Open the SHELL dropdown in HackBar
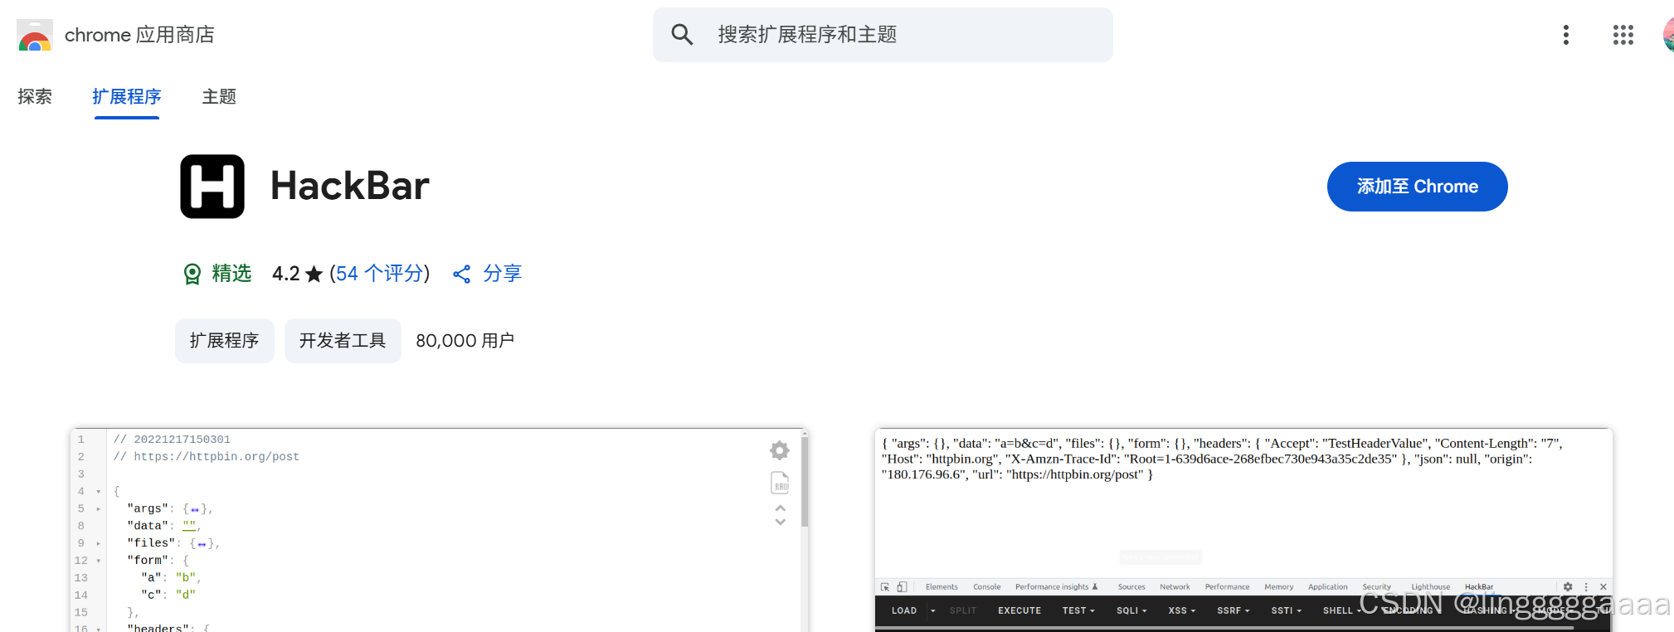The width and height of the screenshot is (1674, 632). click(1341, 610)
